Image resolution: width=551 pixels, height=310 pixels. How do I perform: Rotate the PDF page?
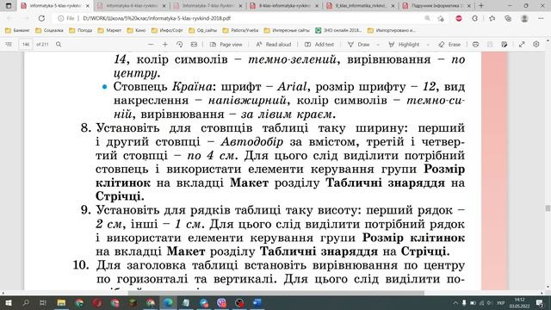[180, 45]
